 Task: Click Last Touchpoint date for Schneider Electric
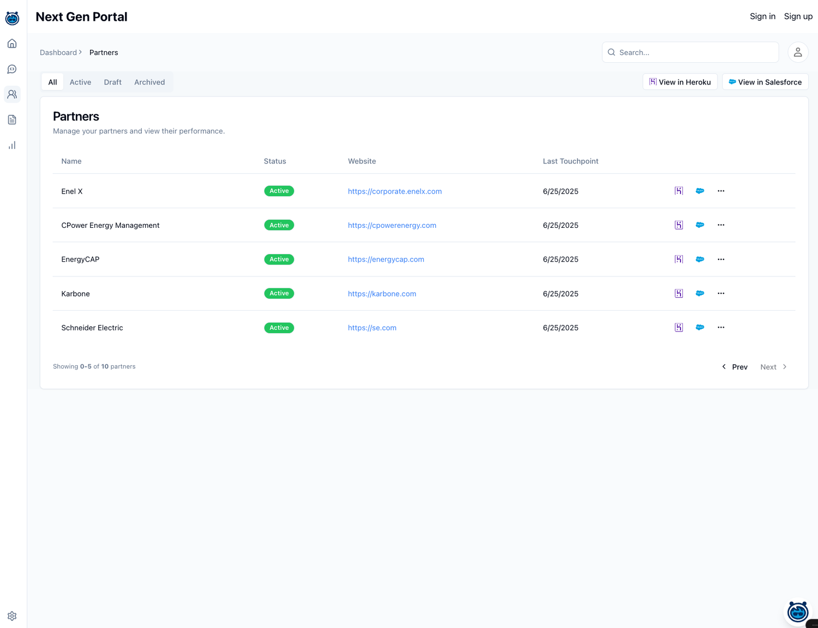pos(561,328)
